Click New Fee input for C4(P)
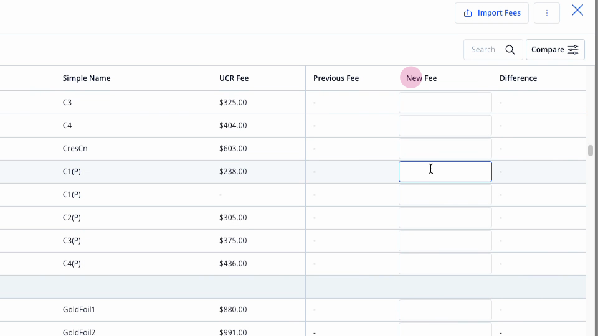Screen dimensions: 598x336 [x=445, y=264]
